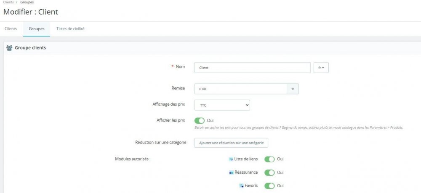
Task: Click the Groupe clients panel title
Action: click(x=30, y=48)
